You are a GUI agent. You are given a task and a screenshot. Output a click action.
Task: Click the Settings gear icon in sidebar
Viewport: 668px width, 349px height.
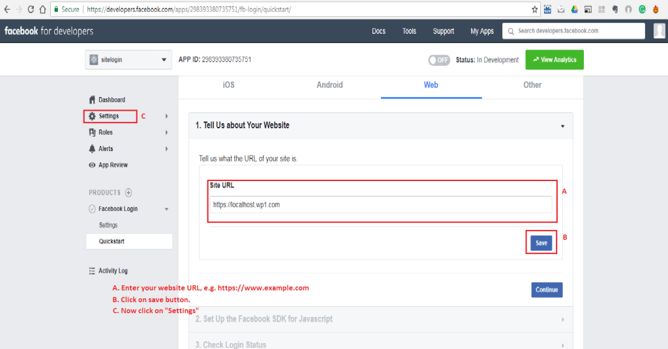[x=92, y=116]
